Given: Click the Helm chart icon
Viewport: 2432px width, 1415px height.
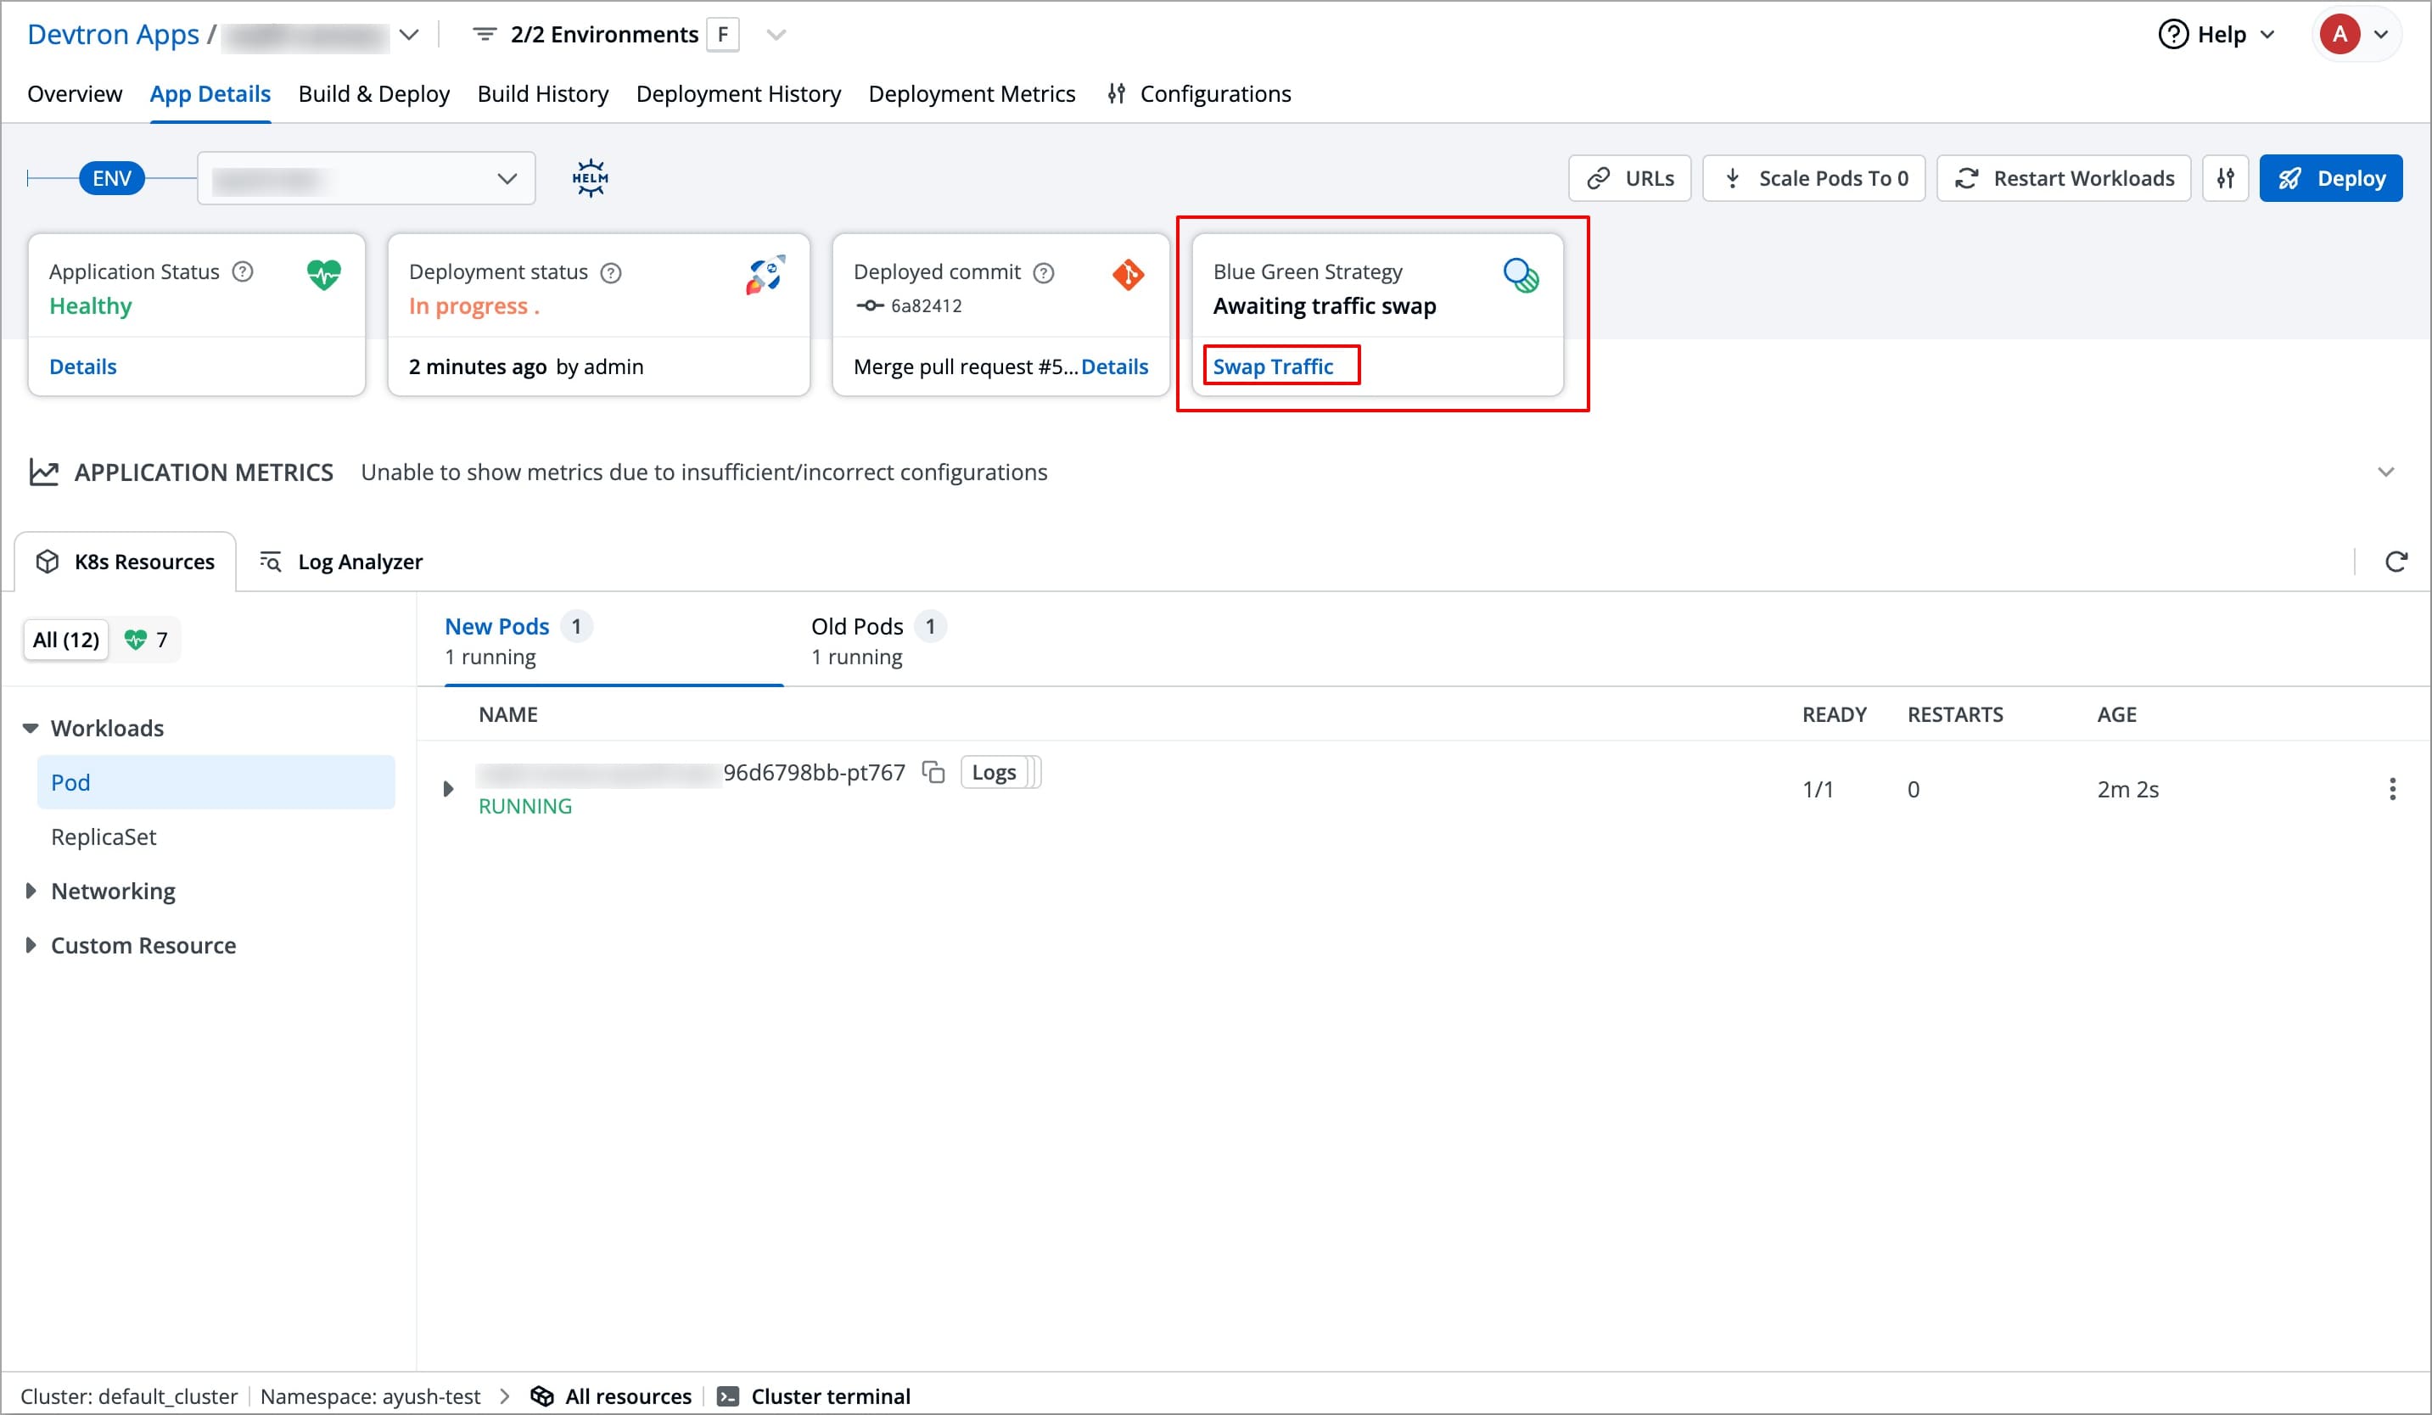Looking at the screenshot, I should click(590, 178).
